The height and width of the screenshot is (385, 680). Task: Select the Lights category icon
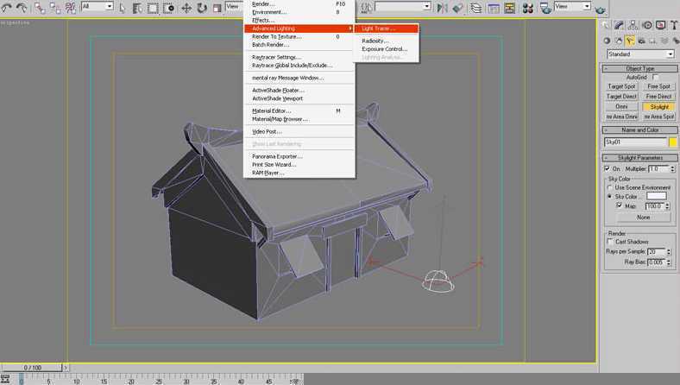click(630, 41)
